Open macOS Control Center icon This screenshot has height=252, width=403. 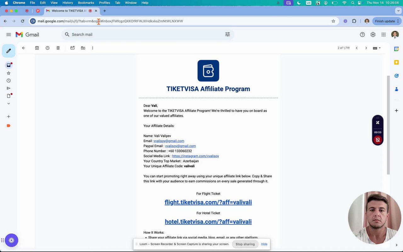[360, 3]
